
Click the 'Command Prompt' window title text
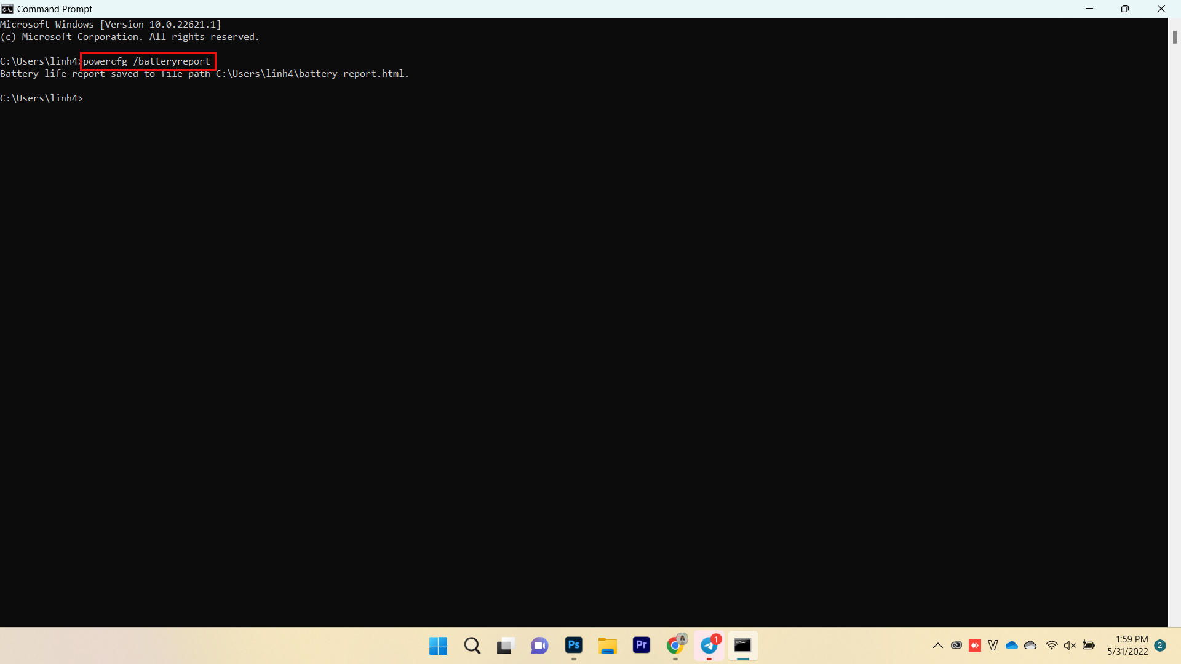pos(55,9)
